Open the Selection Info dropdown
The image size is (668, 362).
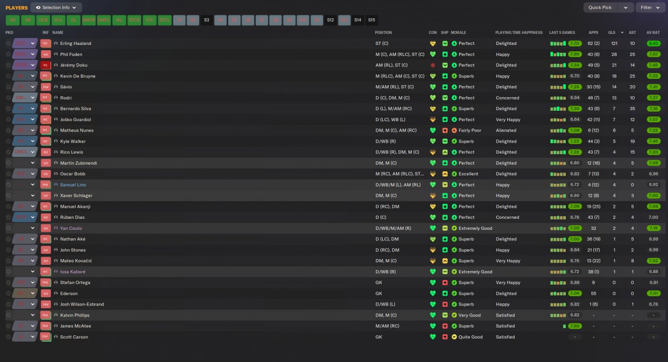click(x=56, y=7)
